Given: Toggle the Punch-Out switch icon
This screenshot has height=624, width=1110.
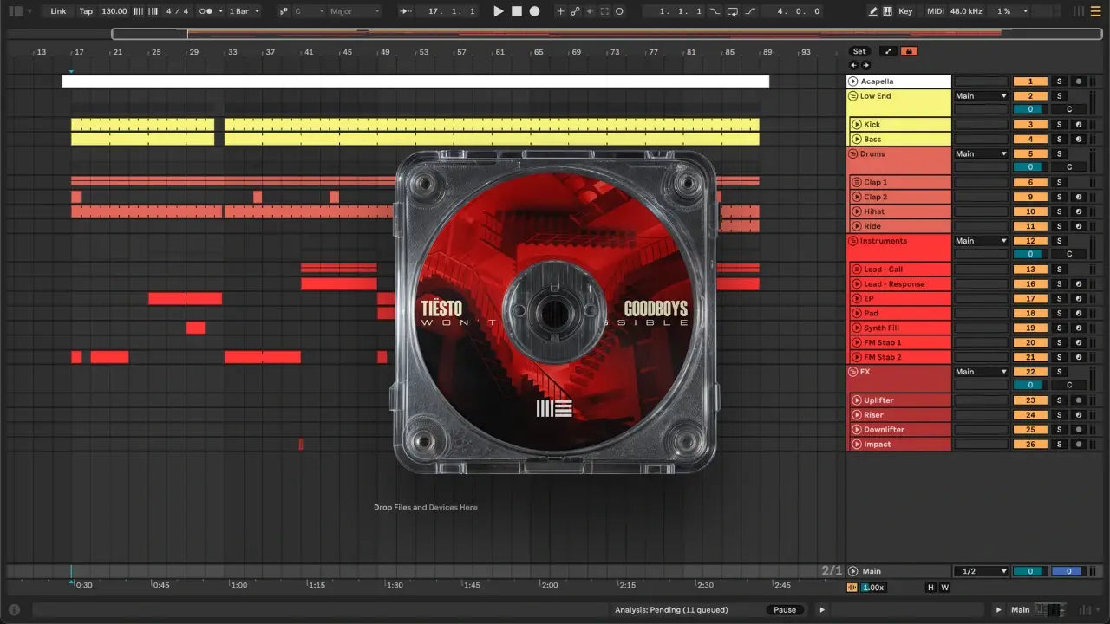Looking at the screenshot, I should coord(750,11).
